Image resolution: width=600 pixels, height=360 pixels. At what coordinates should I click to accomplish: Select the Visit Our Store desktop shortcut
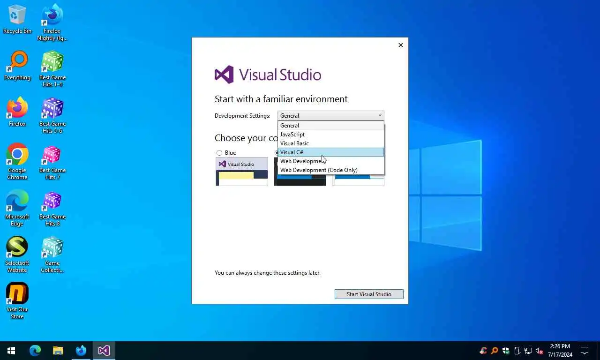[17, 301]
